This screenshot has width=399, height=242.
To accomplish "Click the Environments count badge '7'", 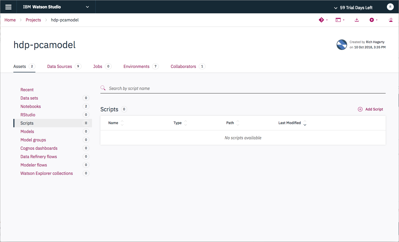I will 155,66.
